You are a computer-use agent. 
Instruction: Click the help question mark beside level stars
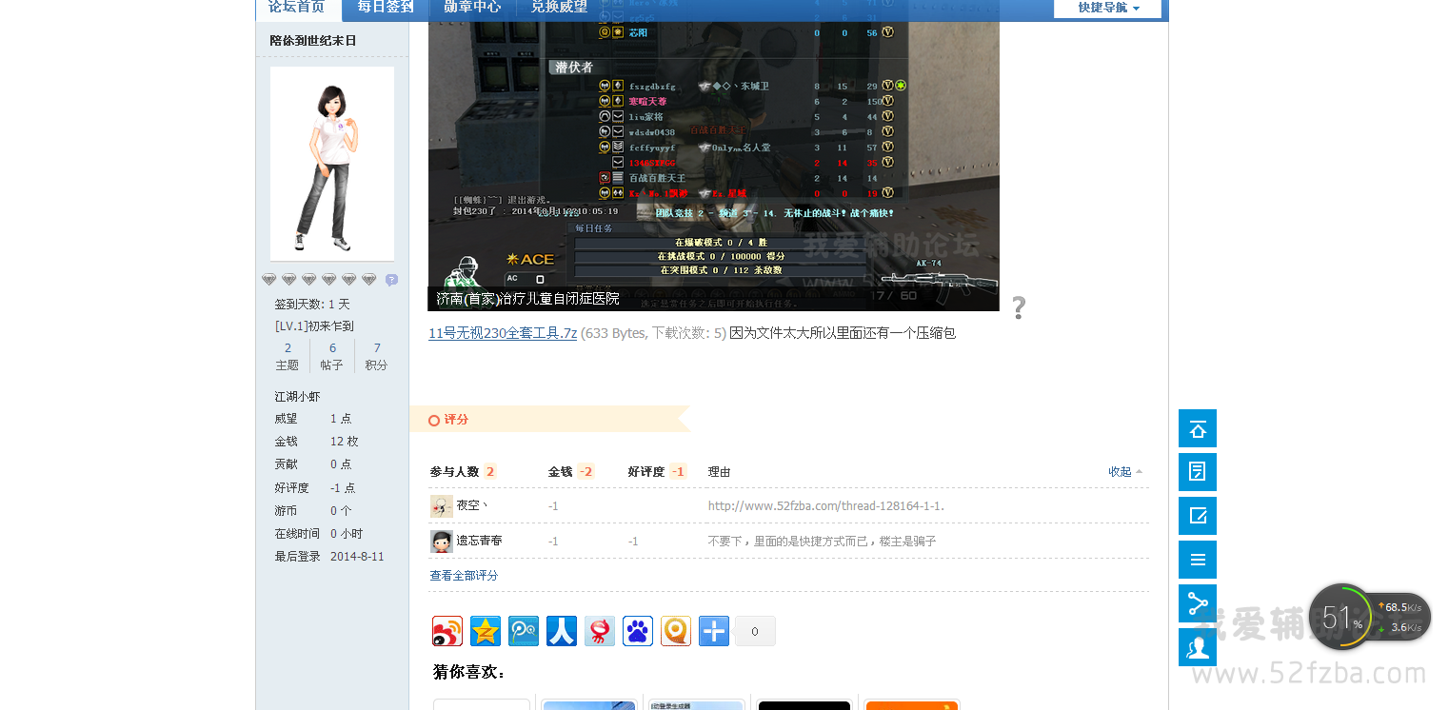pos(391,280)
